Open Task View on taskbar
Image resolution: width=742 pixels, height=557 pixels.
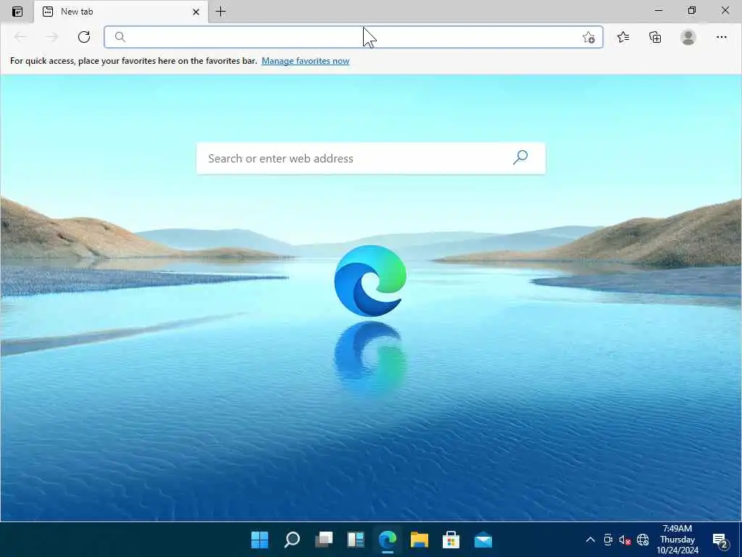pos(324,540)
